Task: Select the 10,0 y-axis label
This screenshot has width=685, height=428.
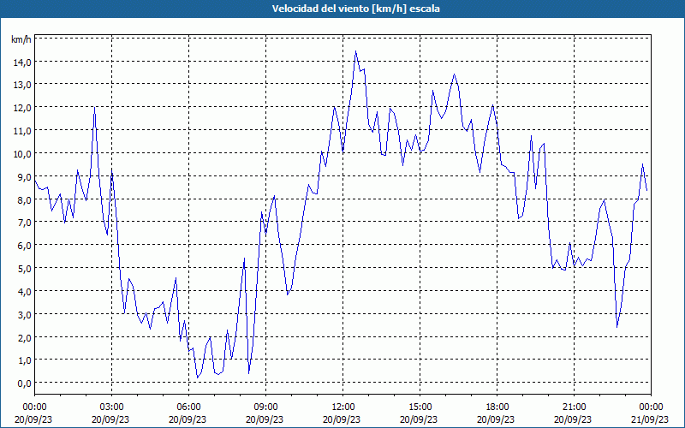Action: (22, 154)
